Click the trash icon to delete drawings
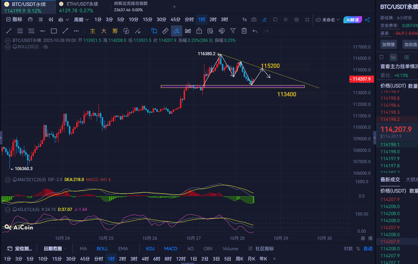The width and height of the screenshot is (418, 264). point(244,31)
